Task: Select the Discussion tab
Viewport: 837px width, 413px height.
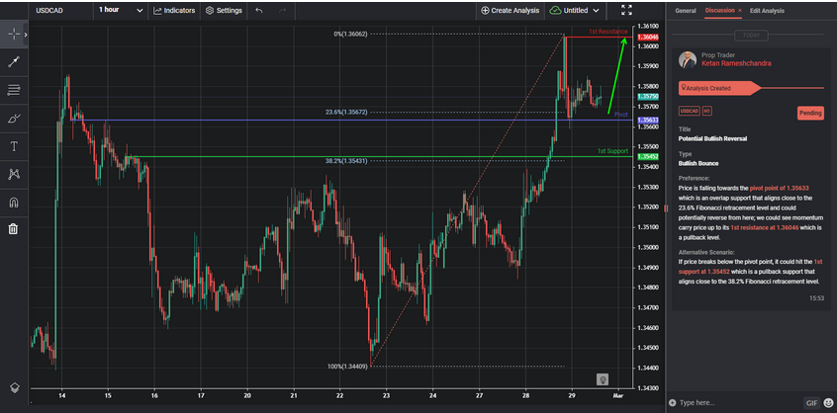Action: [719, 11]
